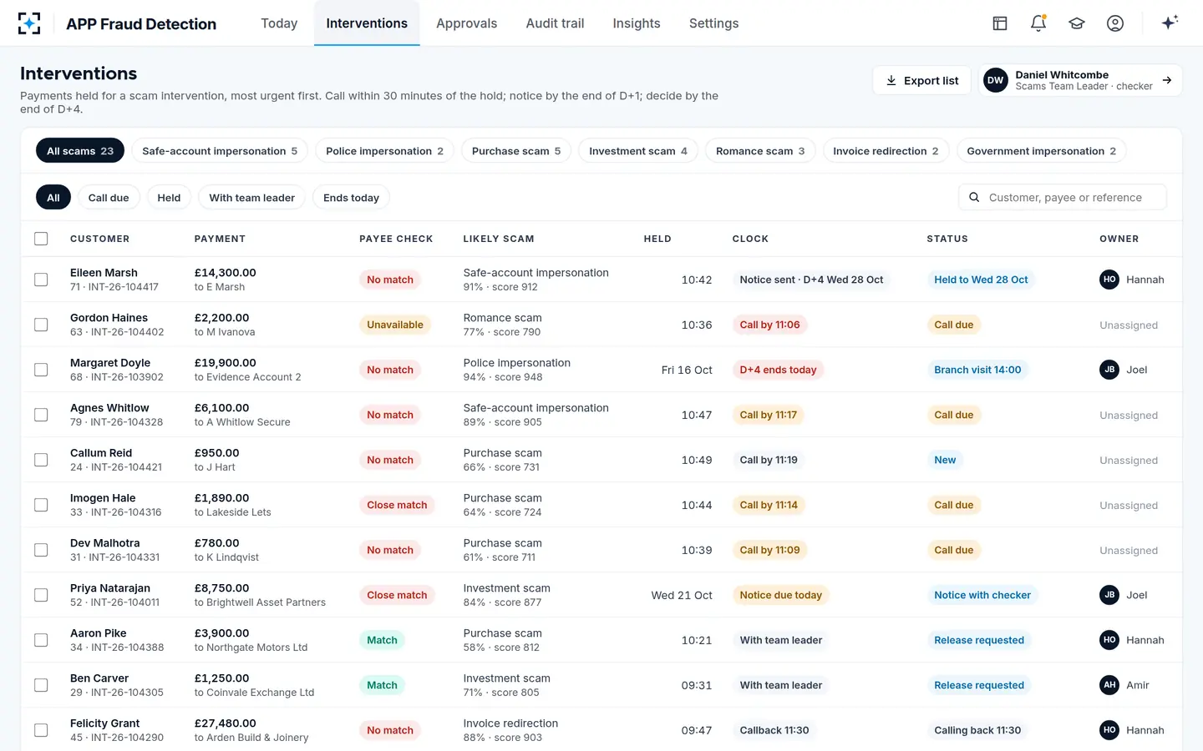1203x751 pixels.
Task: Open the Insights tab
Action: 637,23
